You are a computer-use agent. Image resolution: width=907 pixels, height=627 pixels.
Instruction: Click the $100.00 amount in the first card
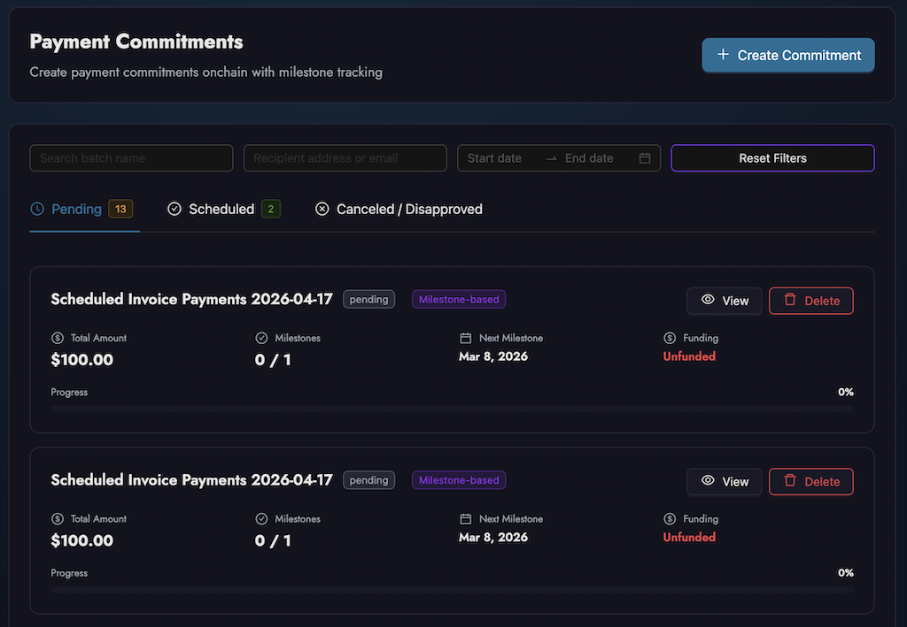click(82, 360)
